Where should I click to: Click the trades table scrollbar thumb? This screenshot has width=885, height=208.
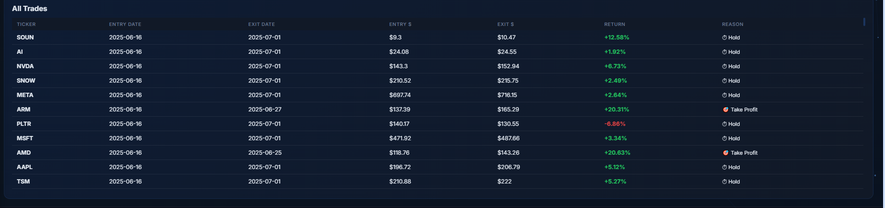pyautogui.click(x=864, y=22)
